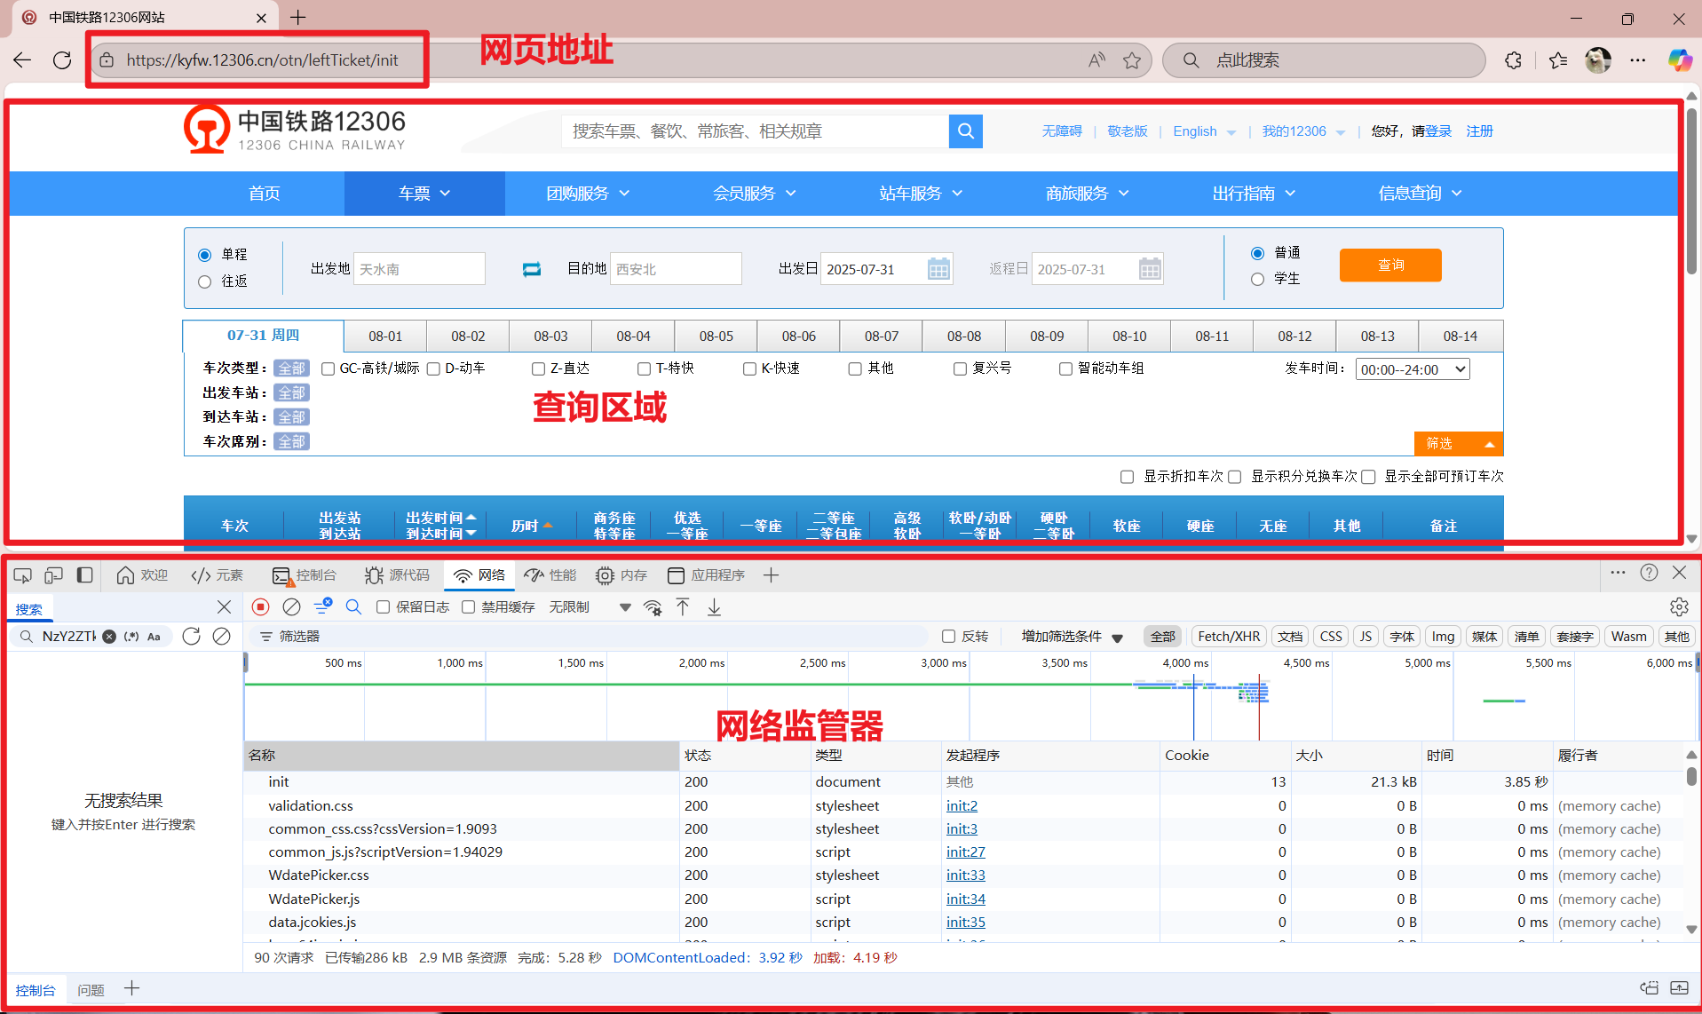Clear the network log
Screen dimensions: 1702x1014
tap(291, 607)
